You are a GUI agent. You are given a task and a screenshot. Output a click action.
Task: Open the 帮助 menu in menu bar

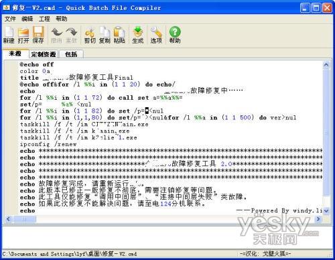click(62, 19)
